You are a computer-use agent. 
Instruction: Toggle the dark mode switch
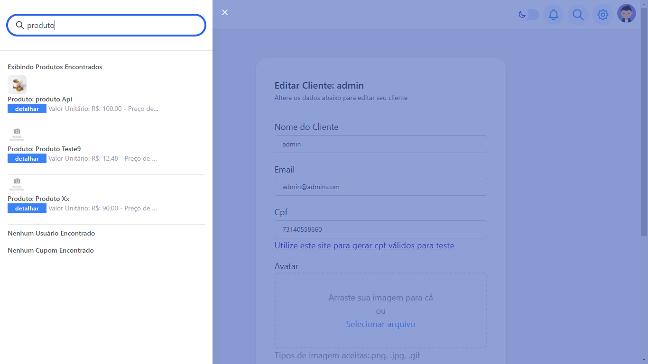point(529,15)
